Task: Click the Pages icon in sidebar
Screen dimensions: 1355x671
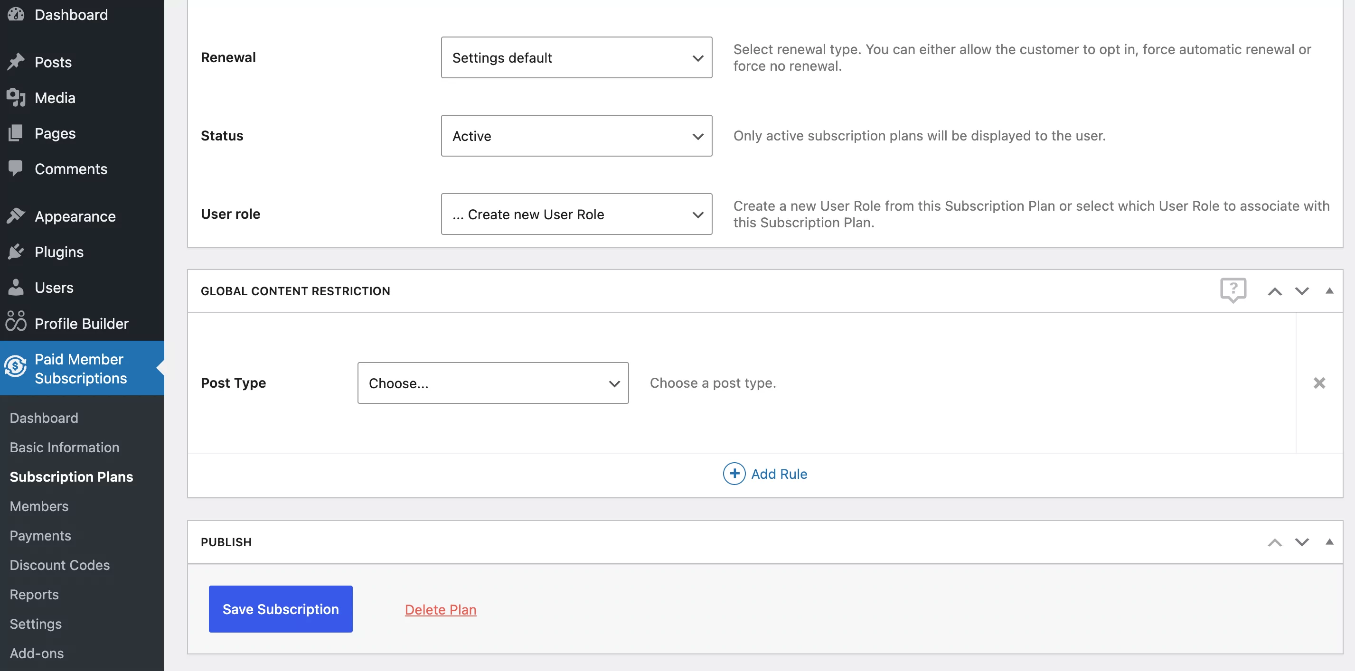Action: click(x=16, y=133)
